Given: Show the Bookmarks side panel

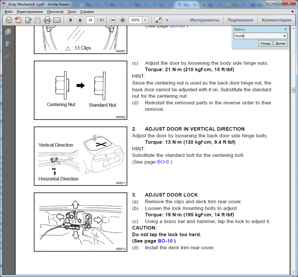Looking at the screenshot, I should (7, 44).
